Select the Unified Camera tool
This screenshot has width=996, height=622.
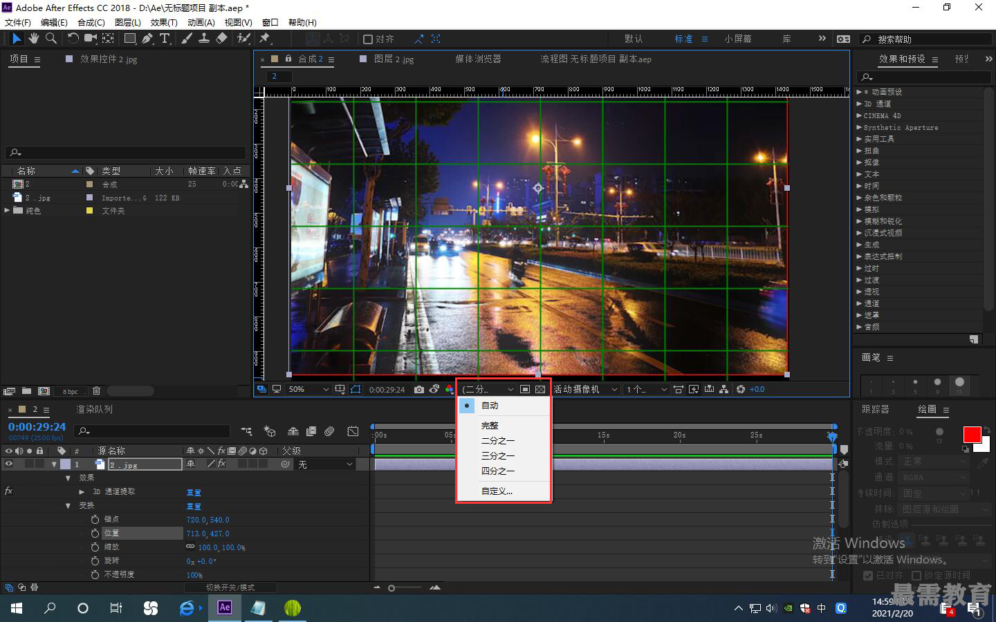(91, 39)
